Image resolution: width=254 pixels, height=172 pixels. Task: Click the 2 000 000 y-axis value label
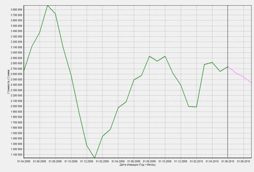(16, 106)
